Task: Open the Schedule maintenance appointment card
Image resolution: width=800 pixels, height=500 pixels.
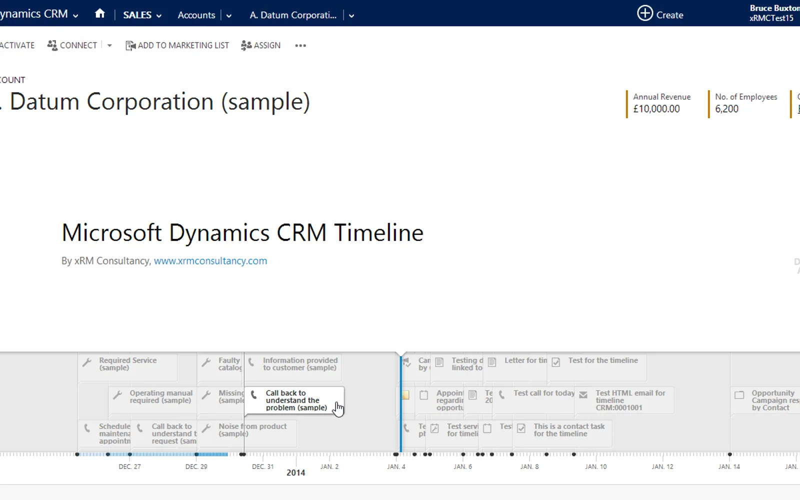Action: (x=104, y=433)
